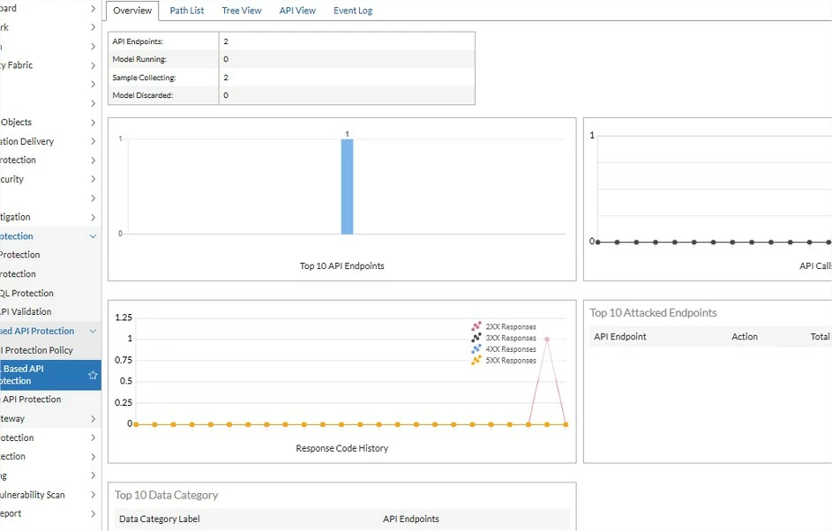
Task: Expand the security menu chevron
Action: (93, 179)
